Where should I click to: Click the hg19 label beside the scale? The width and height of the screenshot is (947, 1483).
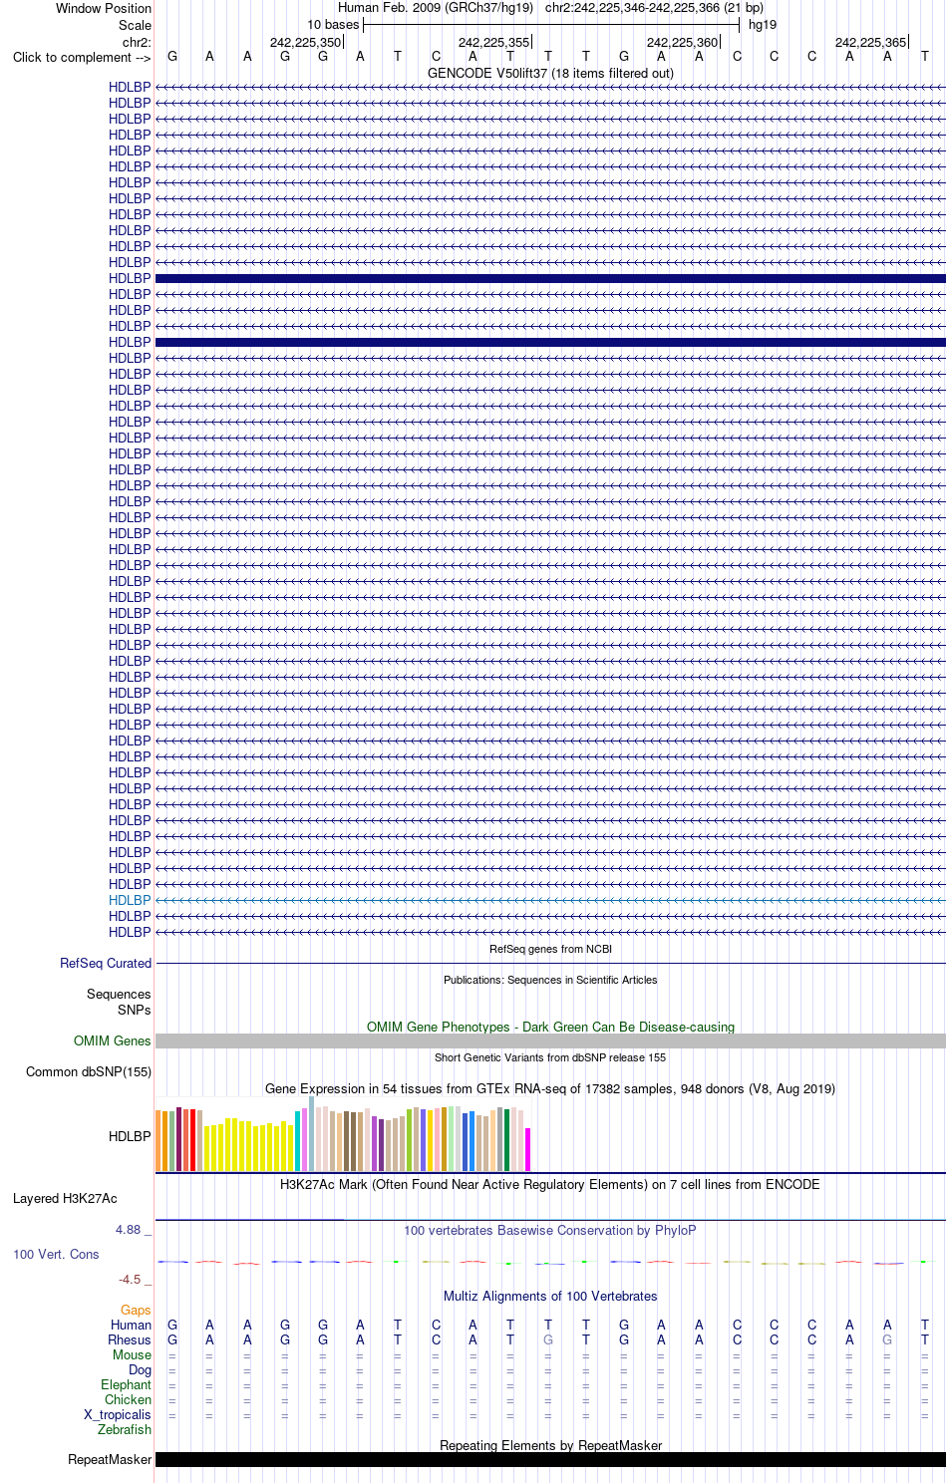(763, 25)
